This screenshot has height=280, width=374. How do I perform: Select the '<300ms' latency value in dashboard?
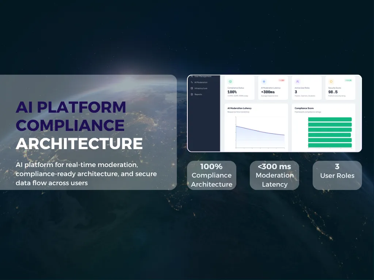pos(268,92)
